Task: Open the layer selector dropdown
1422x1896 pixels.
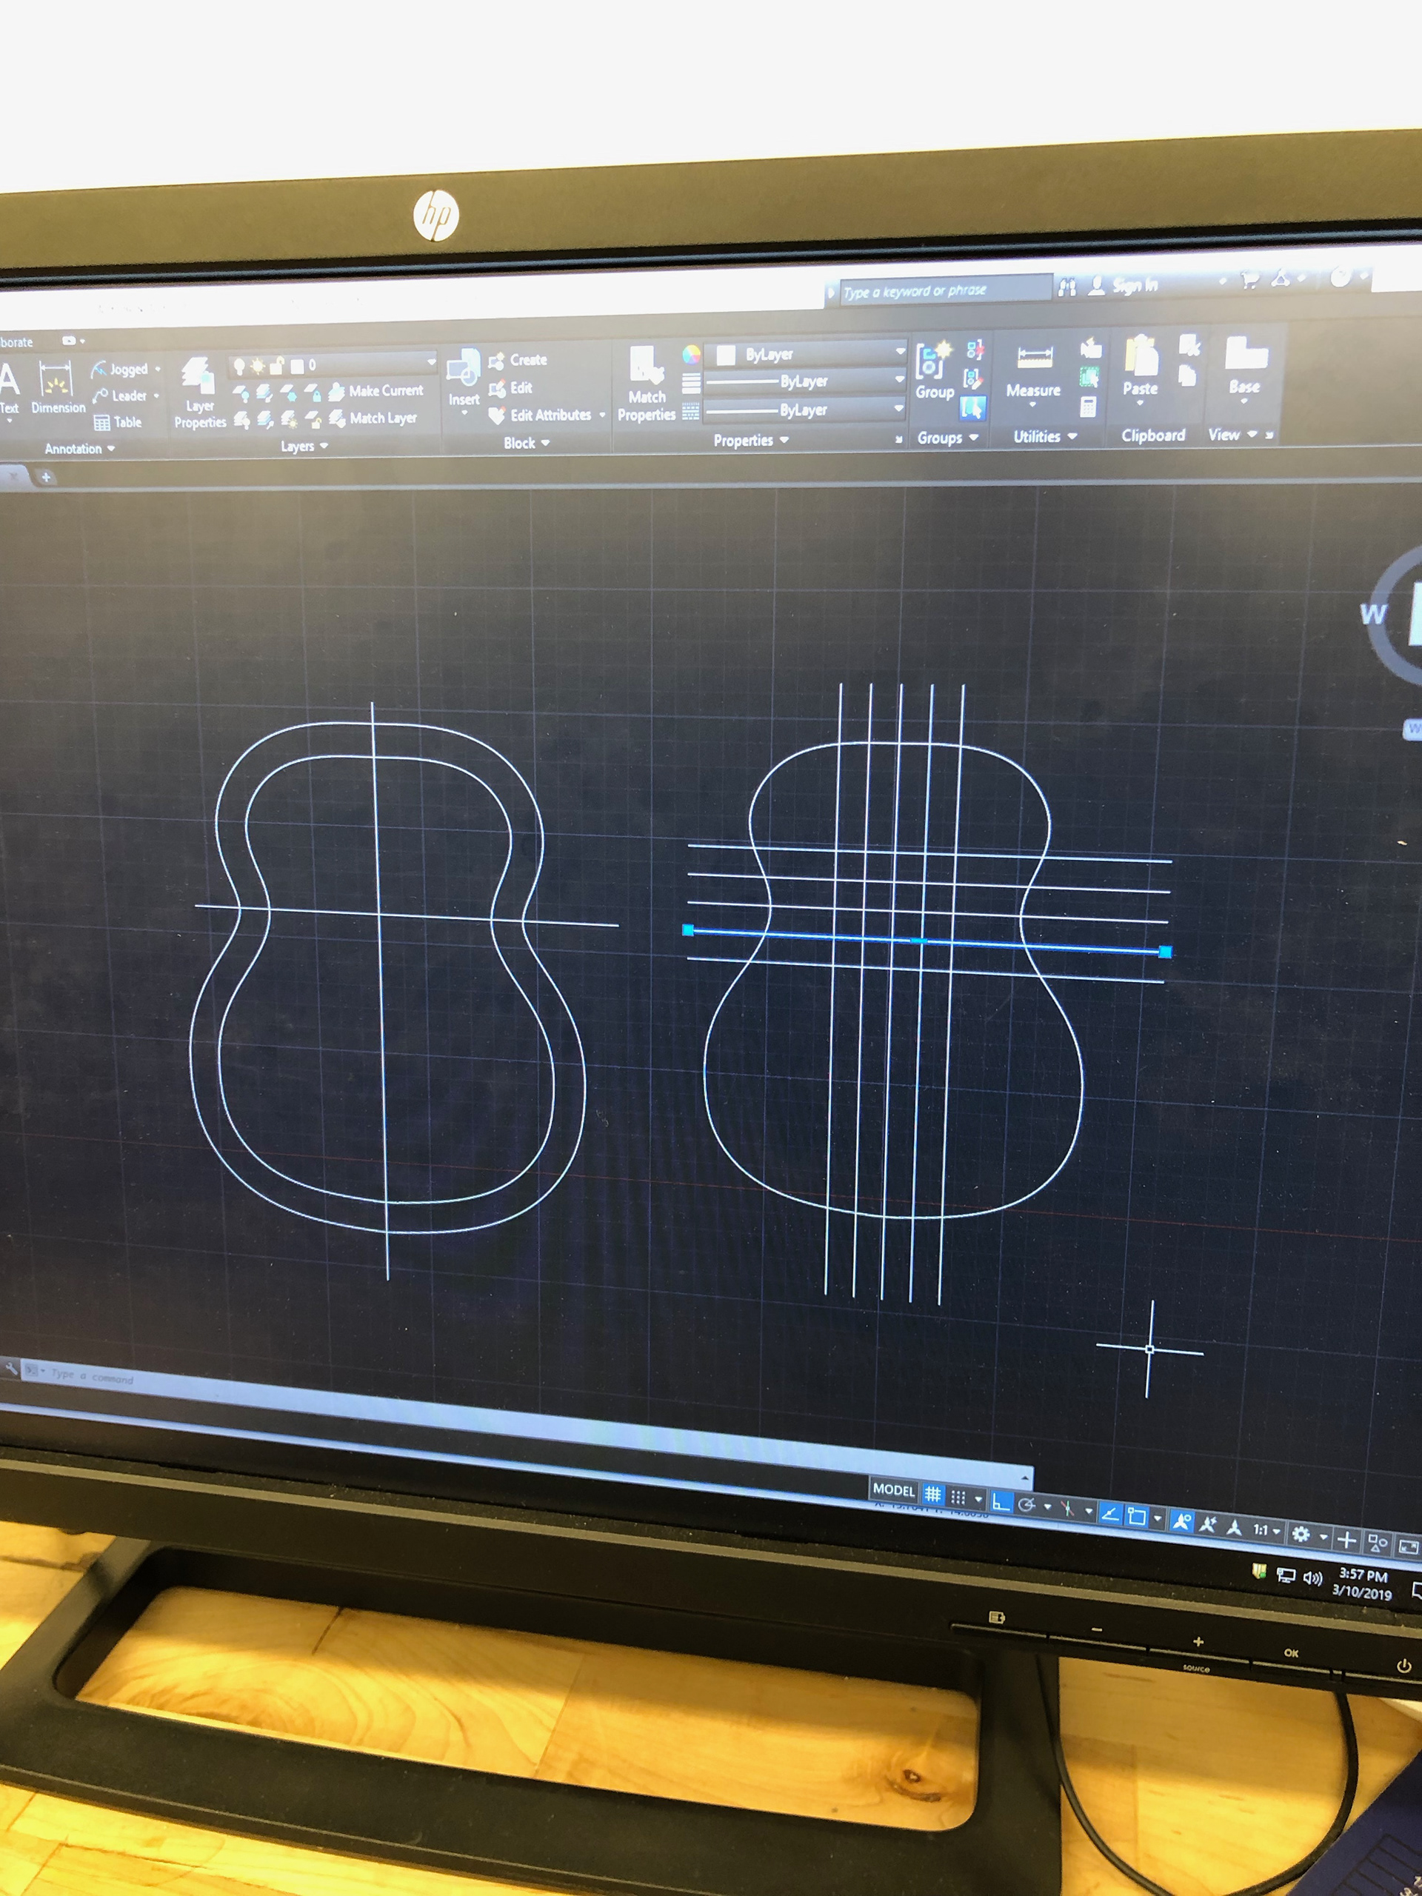Action: (334, 365)
